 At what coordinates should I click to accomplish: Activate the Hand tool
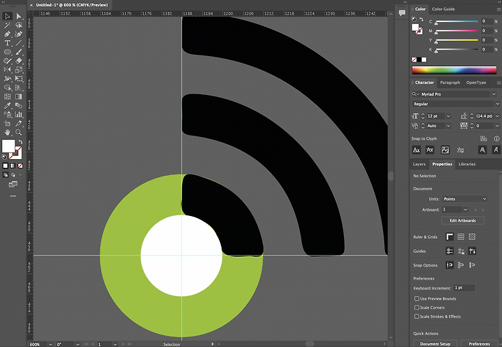tap(7, 132)
